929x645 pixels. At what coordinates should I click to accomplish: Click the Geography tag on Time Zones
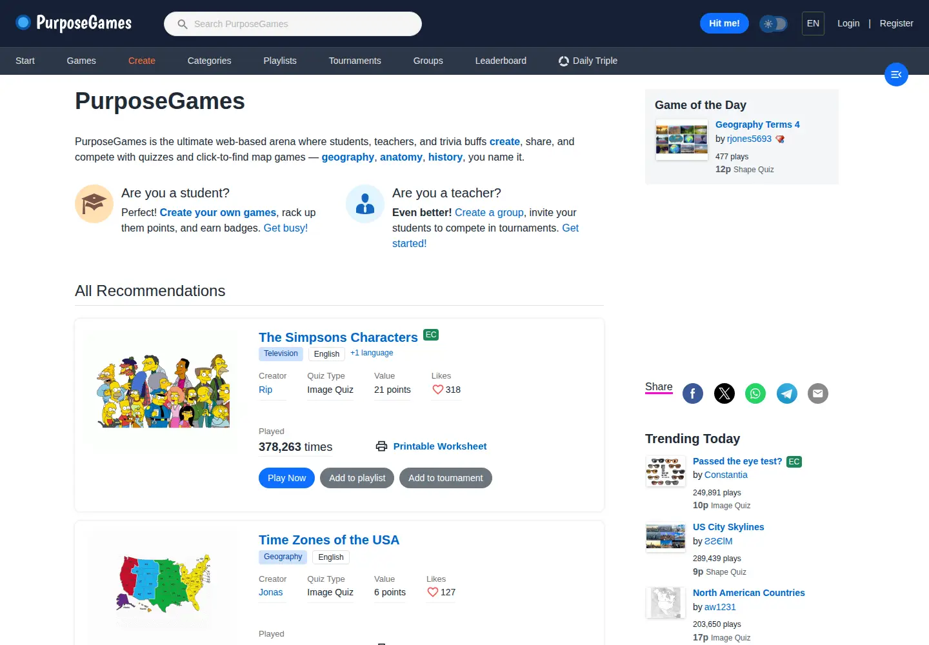pyautogui.click(x=283, y=557)
